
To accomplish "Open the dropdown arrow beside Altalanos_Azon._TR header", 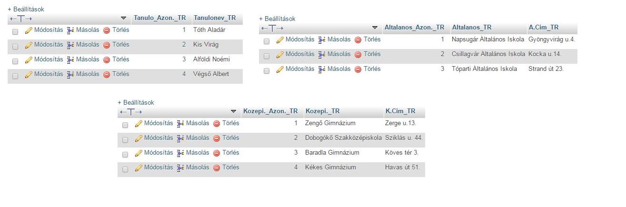I will click(x=375, y=28).
